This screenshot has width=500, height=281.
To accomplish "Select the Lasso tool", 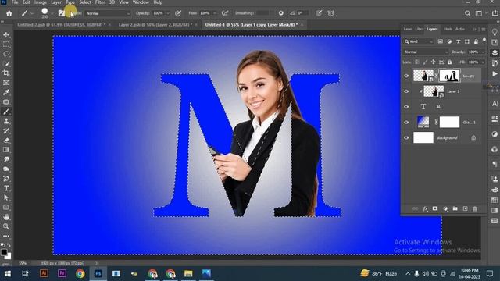I will [x=6, y=54].
